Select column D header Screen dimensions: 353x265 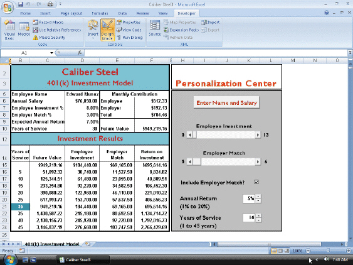tap(82, 60)
